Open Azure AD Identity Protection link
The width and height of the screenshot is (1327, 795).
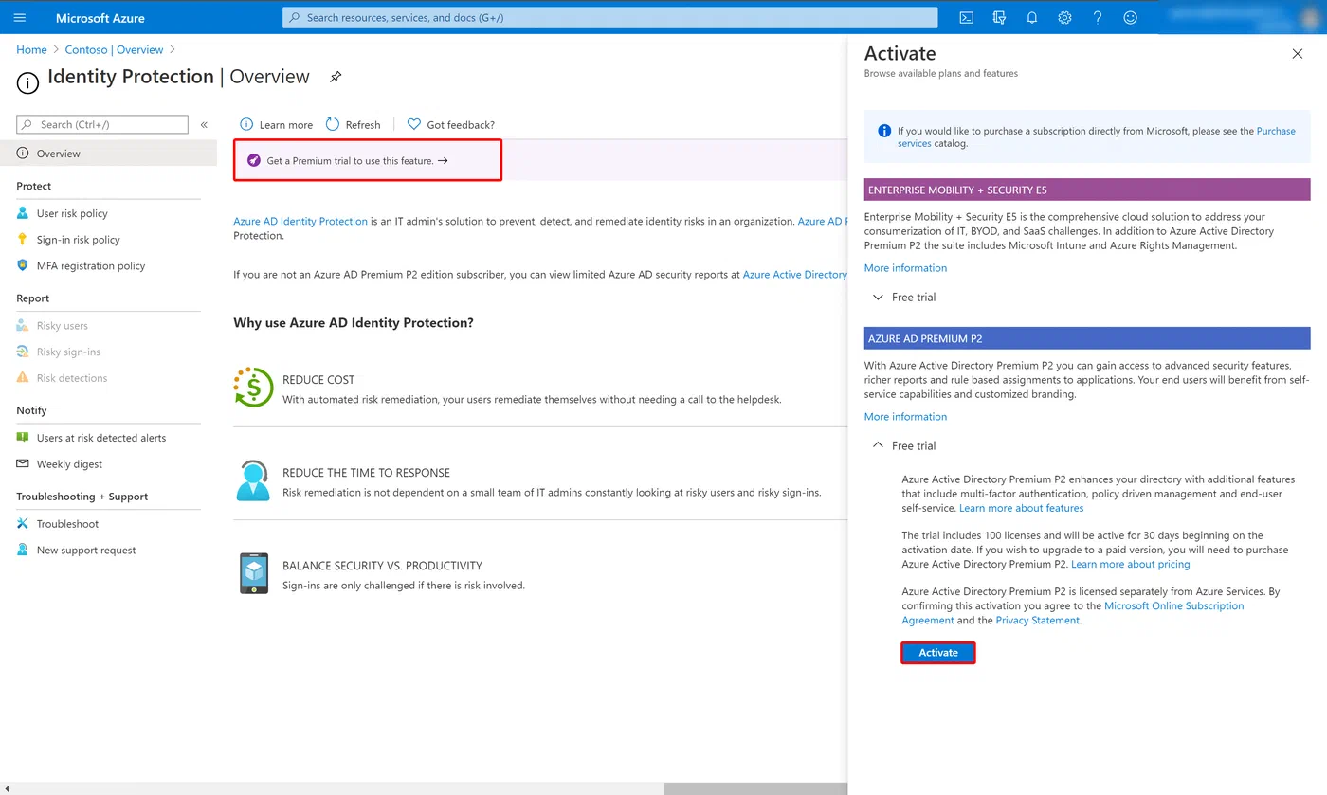point(300,221)
